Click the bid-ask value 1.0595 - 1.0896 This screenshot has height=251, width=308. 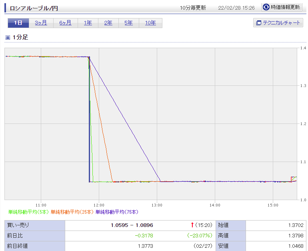(x=132, y=225)
